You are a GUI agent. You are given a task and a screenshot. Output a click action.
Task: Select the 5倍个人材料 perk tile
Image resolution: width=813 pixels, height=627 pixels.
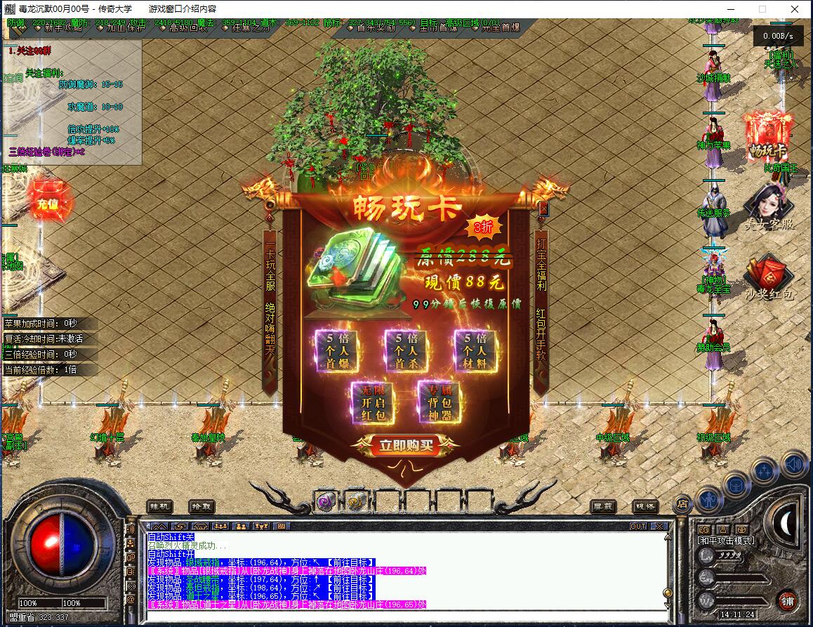click(475, 351)
